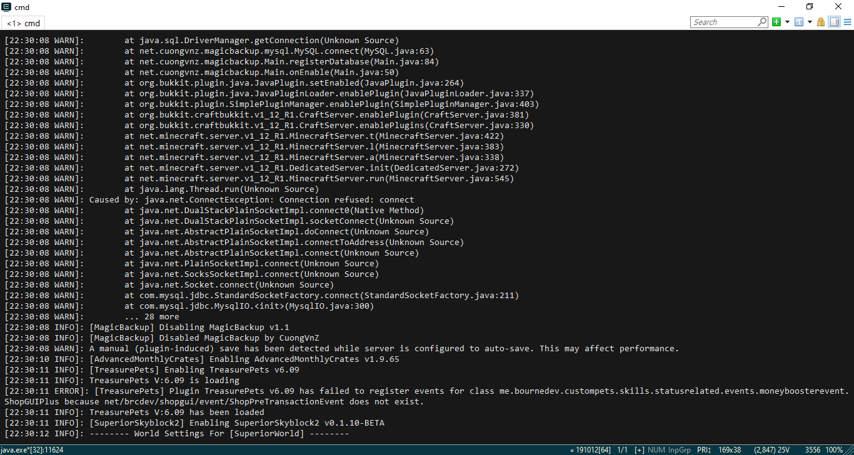This screenshot has width=854, height=455.
Task: Click the "World Settings For [SuperiorWorld]" line
Action: point(176,434)
